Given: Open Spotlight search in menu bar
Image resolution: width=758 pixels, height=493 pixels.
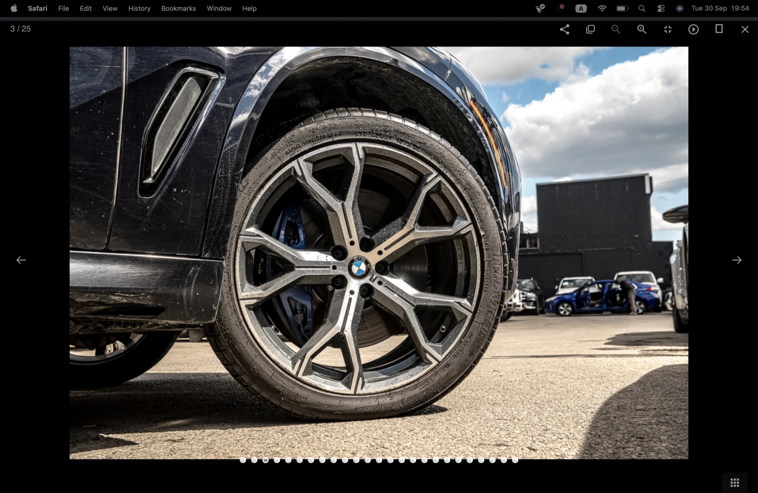Looking at the screenshot, I should pos(641,9).
